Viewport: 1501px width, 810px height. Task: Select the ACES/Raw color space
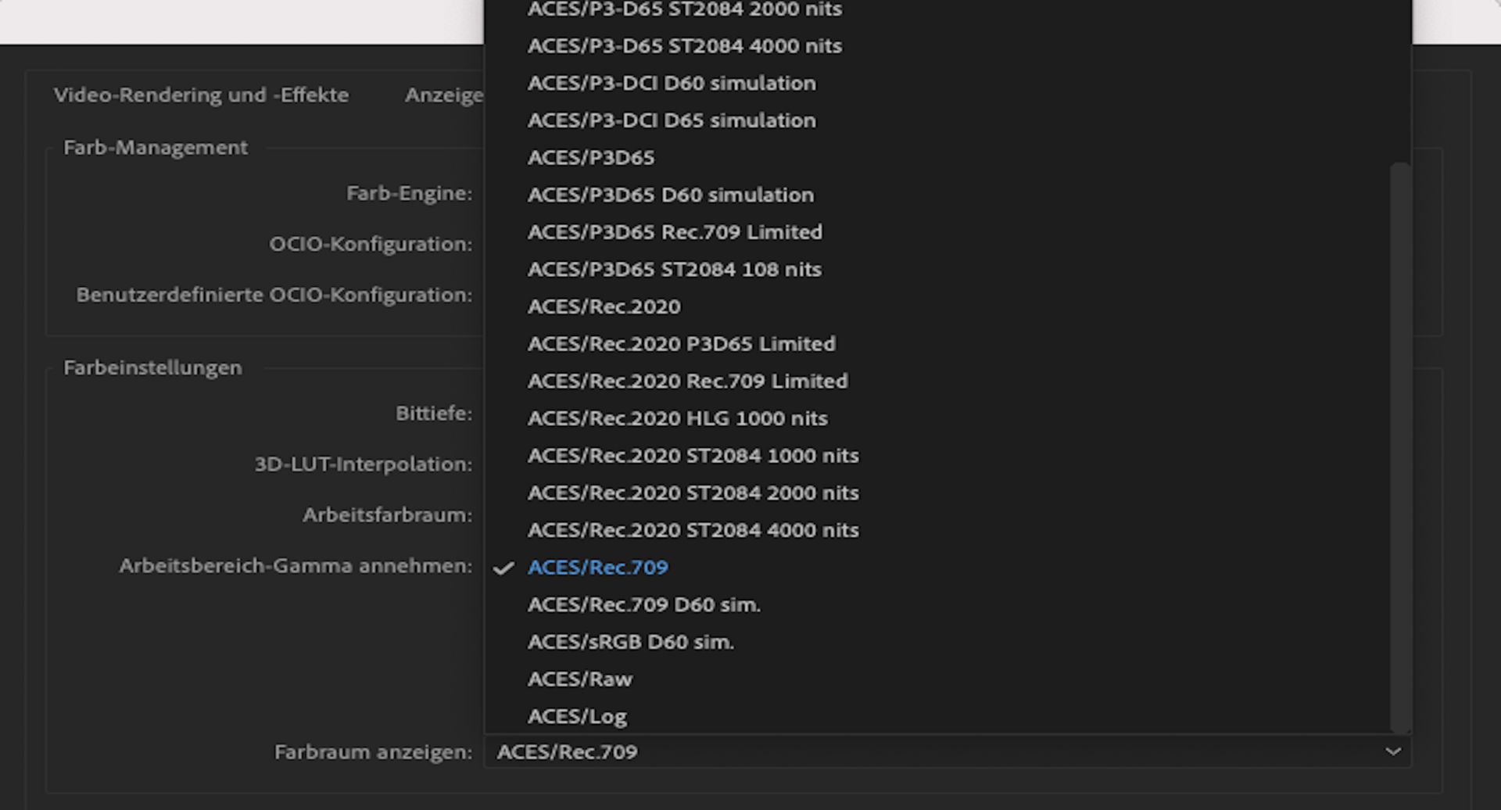(x=581, y=679)
